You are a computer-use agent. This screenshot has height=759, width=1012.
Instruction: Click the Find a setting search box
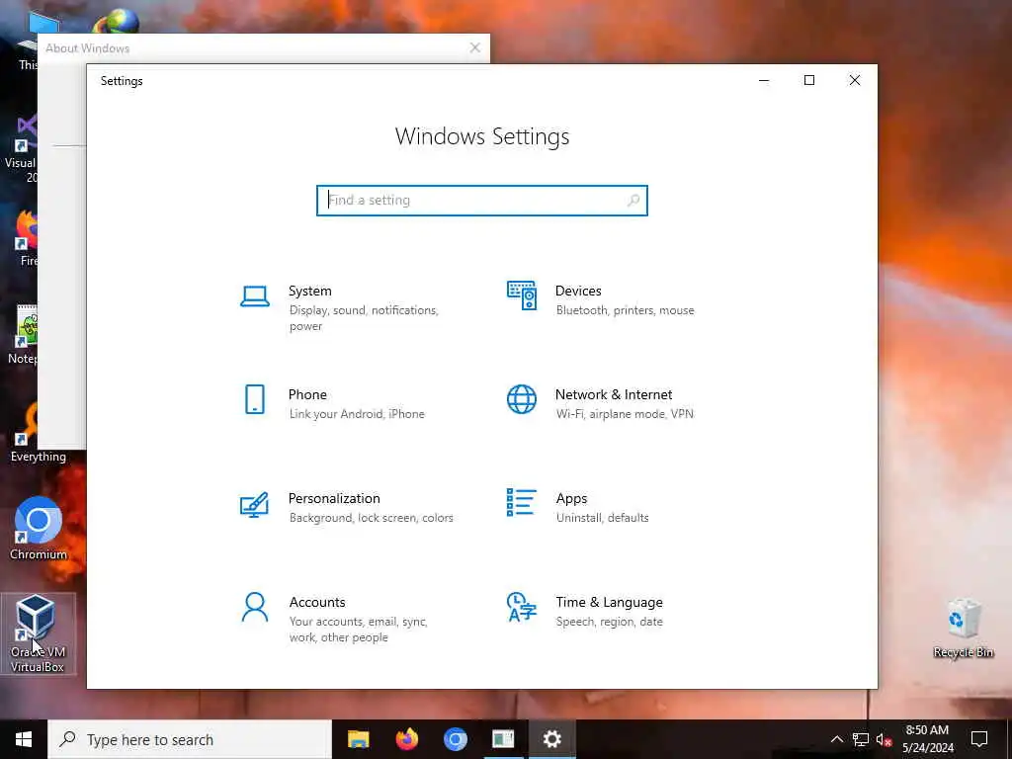click(482, 200)
